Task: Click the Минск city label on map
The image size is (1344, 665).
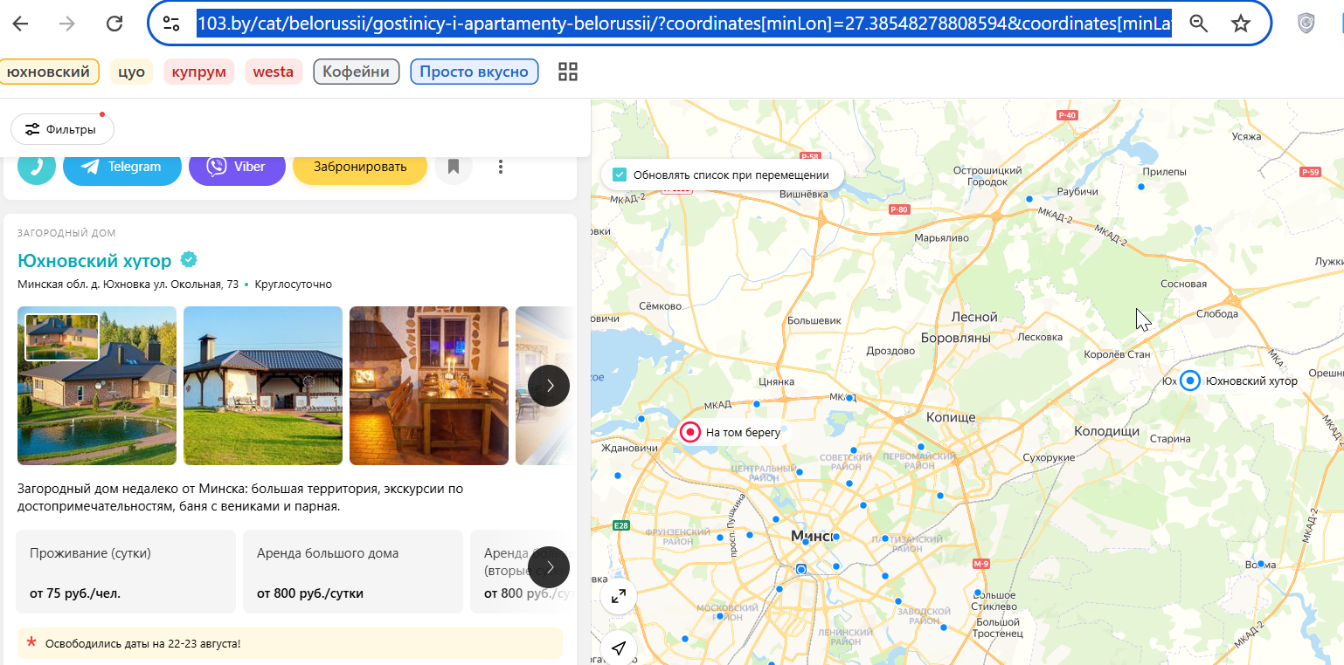Action: [813, 536]
